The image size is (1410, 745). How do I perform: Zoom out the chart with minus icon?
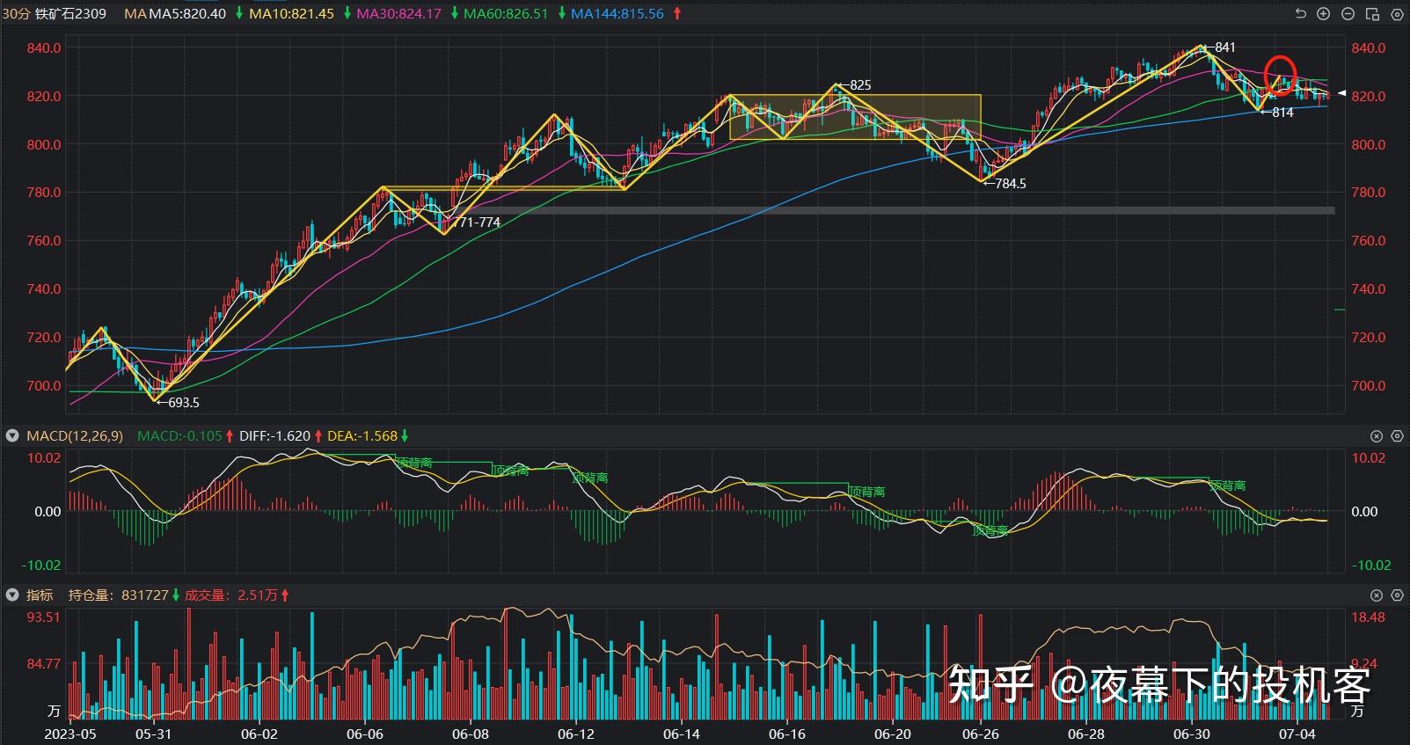tap(1348, 14)
